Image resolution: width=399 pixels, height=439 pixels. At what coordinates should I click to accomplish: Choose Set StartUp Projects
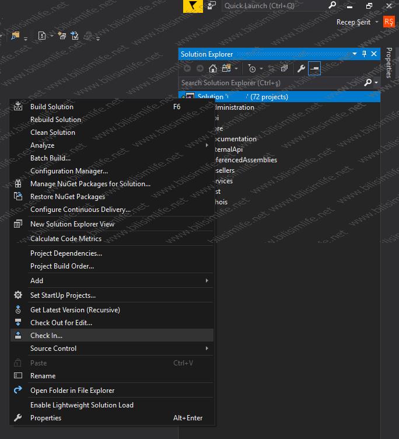112,295
